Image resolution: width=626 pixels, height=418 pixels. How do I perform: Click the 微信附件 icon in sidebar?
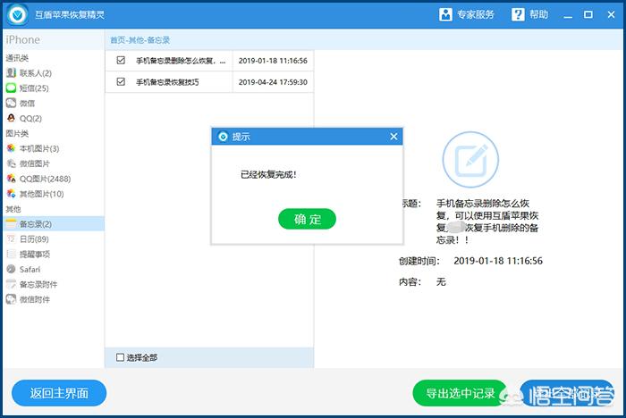pos(11,299)
